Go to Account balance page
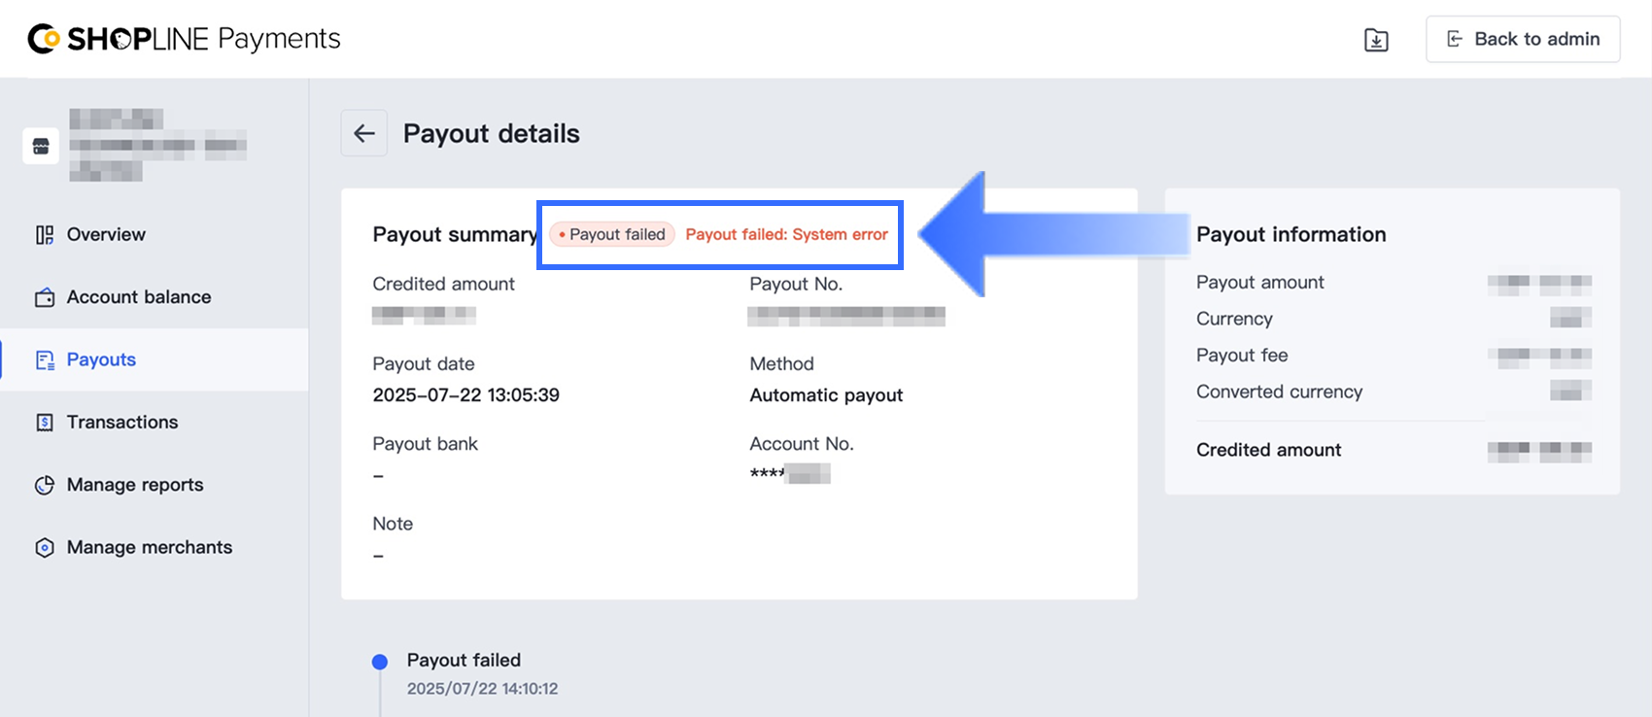This screenshot has height=717, width=1652. tap(138, 297)
